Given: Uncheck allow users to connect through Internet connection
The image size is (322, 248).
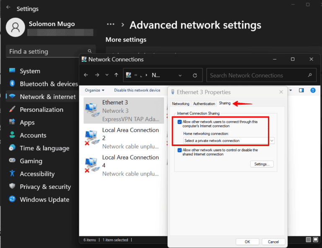Looking at the screenshot, I should pos(180,122).
